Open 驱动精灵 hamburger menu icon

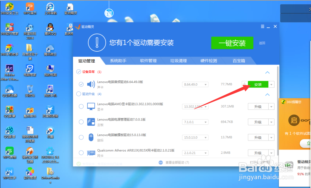[263, 26]
